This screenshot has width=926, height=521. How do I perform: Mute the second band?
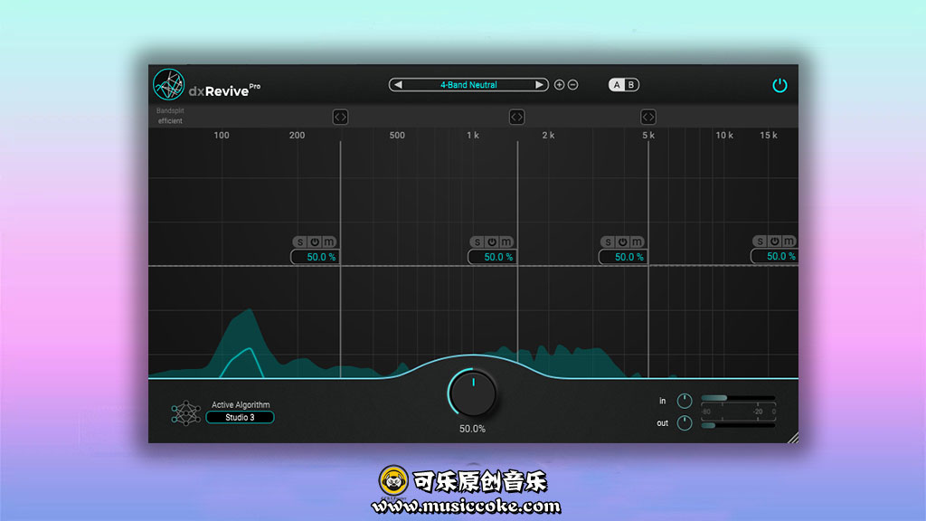506,242
